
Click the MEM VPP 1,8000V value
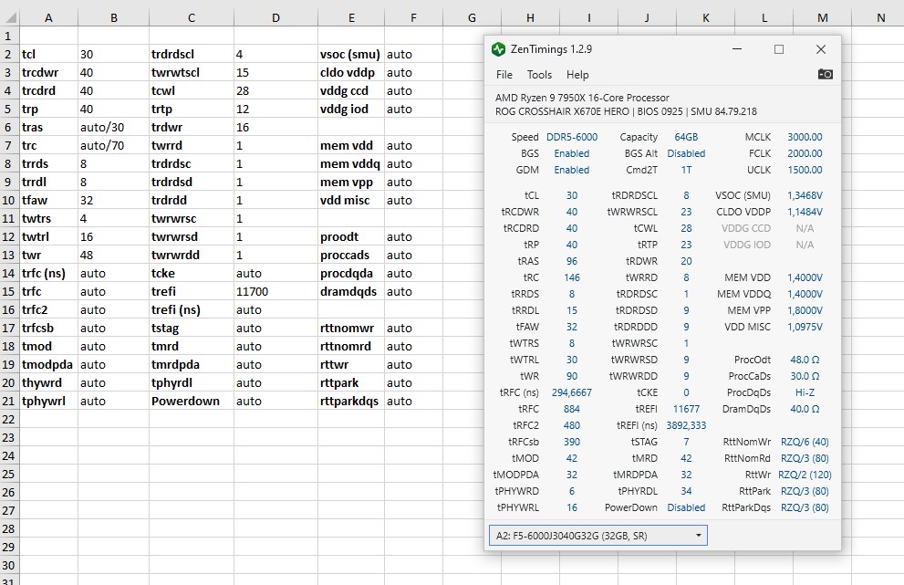(x=805, y=310)
